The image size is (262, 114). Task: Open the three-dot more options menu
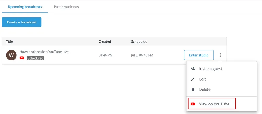pyautogui.click(x=220, y=55)
